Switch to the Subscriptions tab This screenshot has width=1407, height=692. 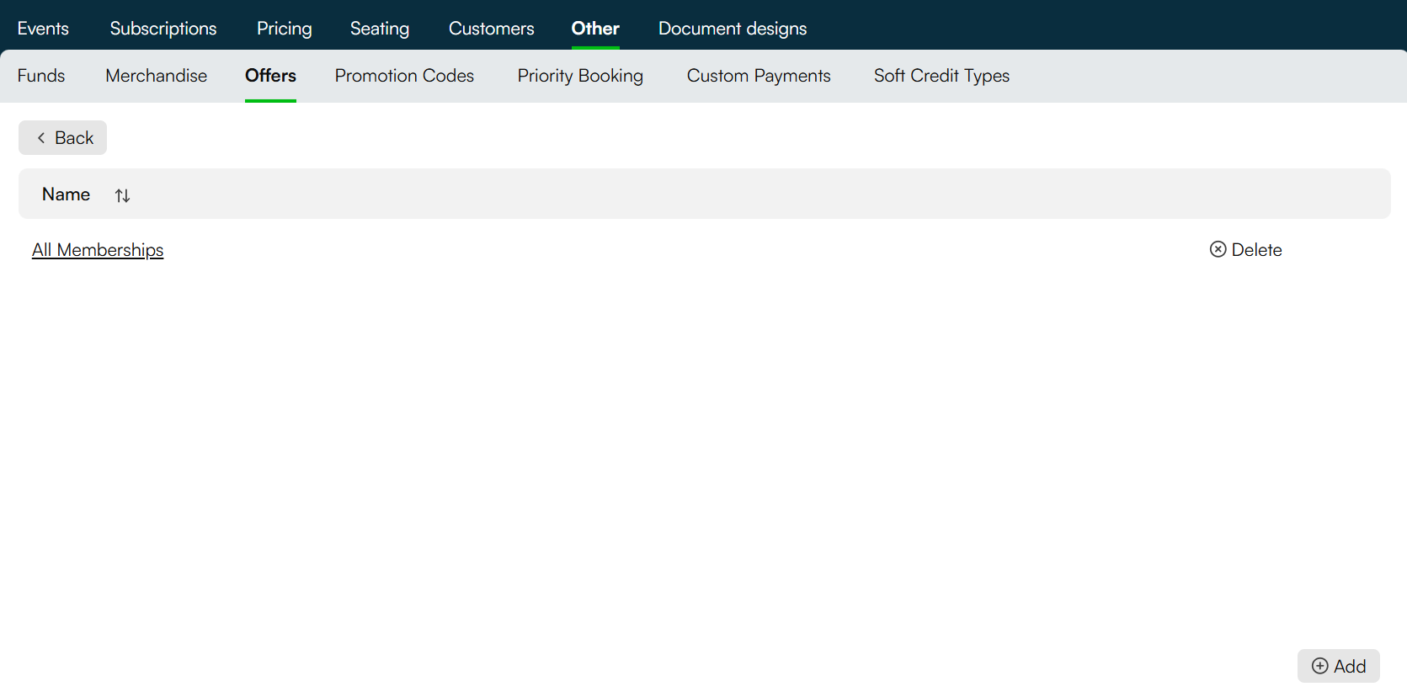(x=163, y=28)
